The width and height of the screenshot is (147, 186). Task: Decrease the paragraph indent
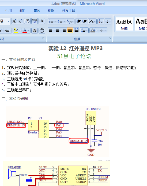pos(78,21)
